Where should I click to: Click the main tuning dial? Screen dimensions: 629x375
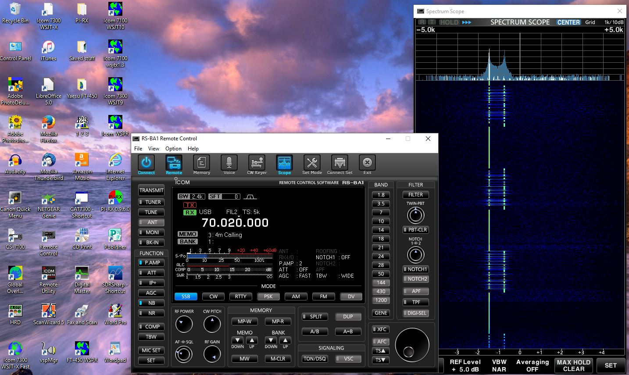click(x=412, y=345)
